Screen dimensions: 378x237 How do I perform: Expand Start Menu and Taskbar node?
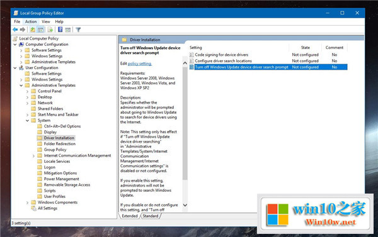27,115
